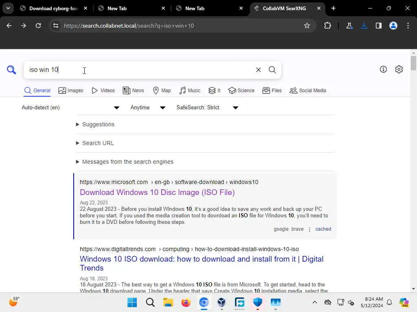Viewport: 417px width, 312px height.
Task: Click the SearXNG magnifier logo
Action: (x=11, y=70)
